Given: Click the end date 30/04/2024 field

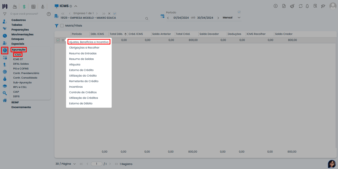Looking at the screenshot, I should pos(205,18).
